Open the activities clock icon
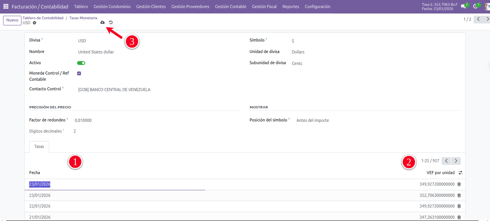 [475, 6]
